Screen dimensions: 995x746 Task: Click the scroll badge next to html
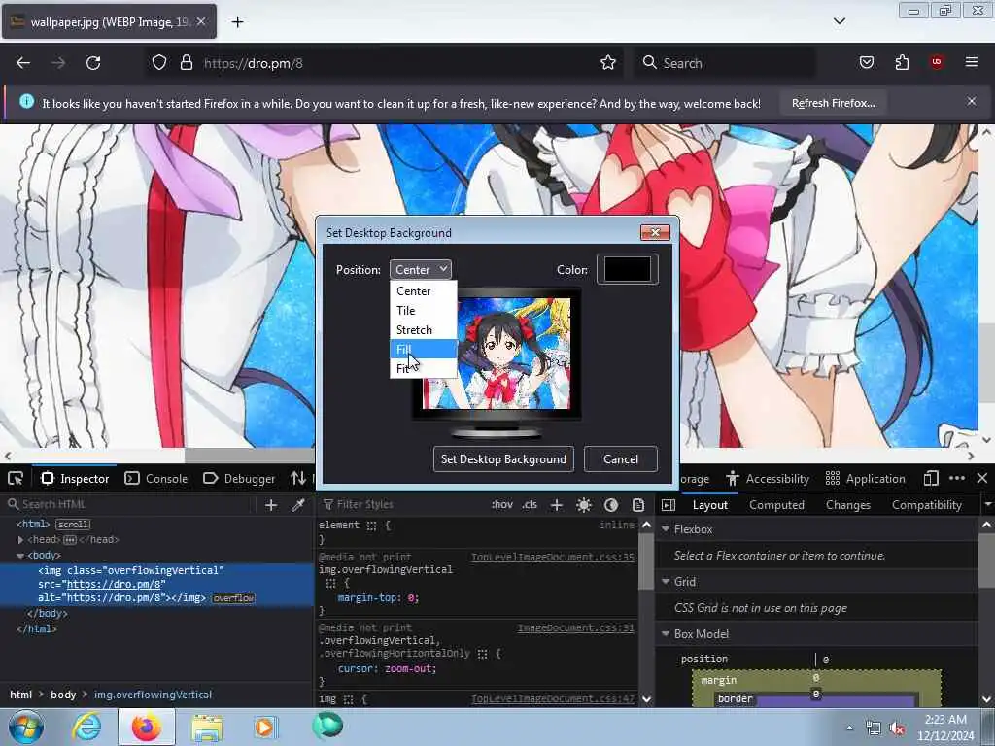[73, 524]
